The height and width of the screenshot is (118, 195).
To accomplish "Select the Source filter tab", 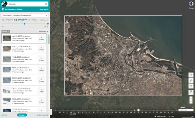I will [33, 20].
